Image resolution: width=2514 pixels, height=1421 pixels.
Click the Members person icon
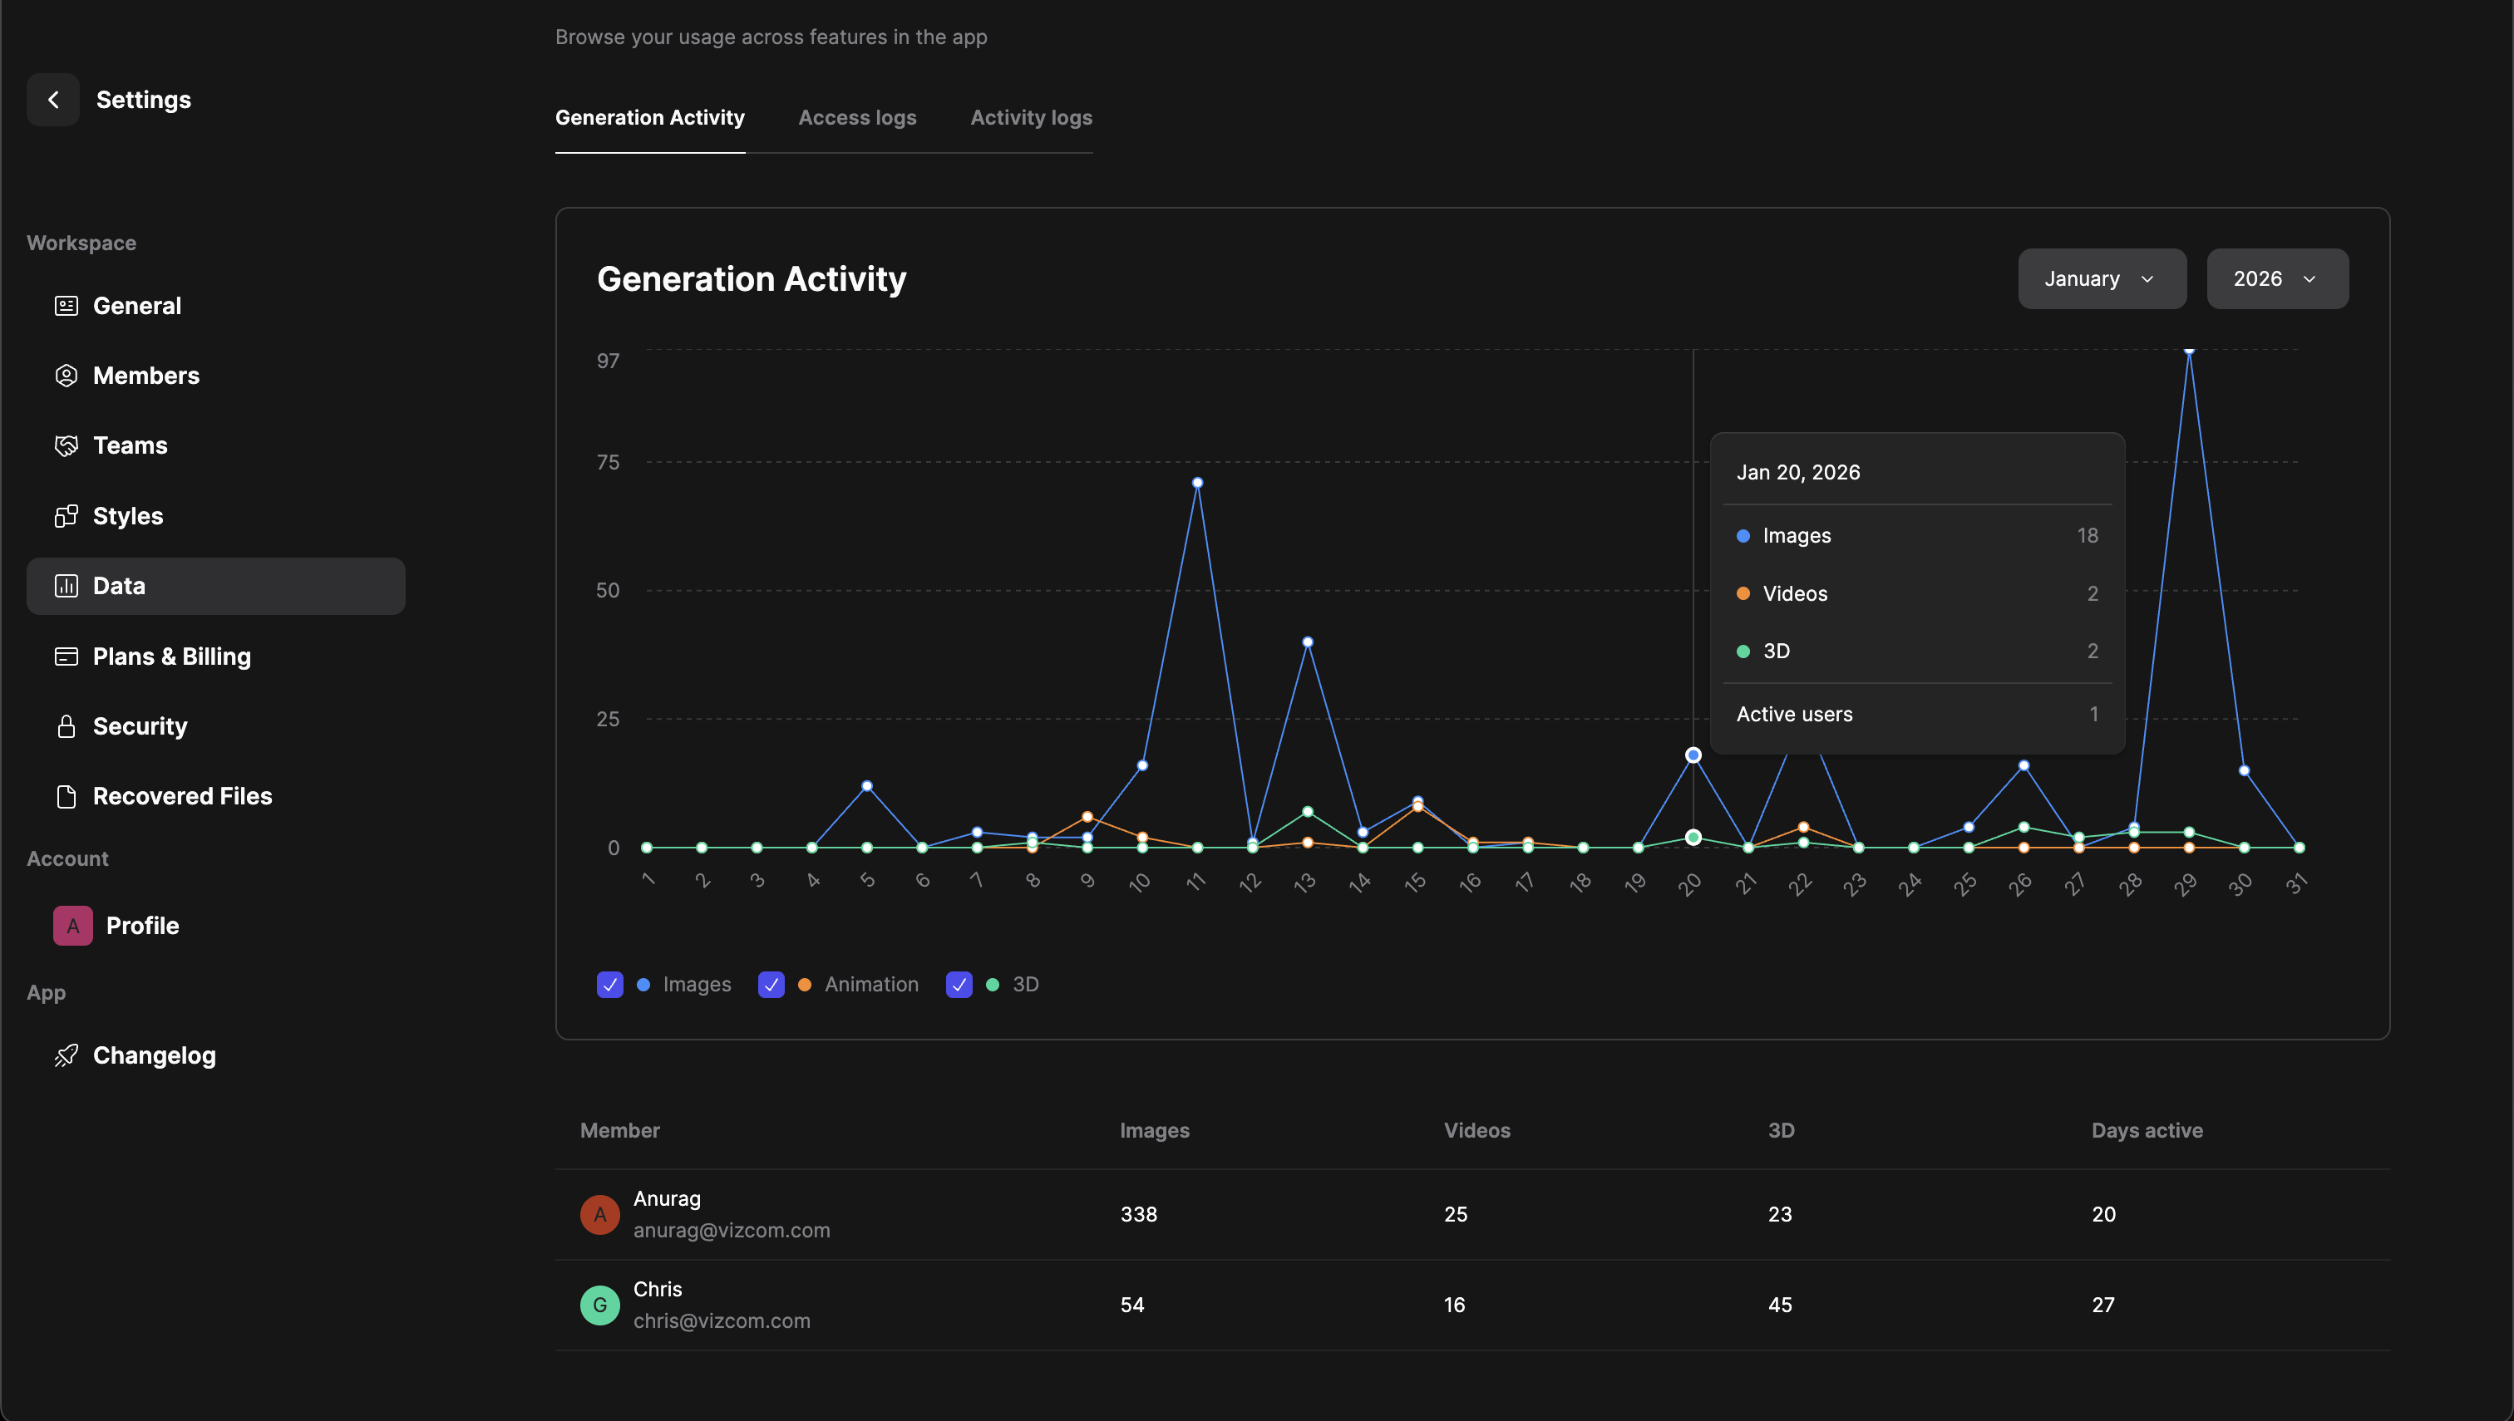tap(66, 376)
